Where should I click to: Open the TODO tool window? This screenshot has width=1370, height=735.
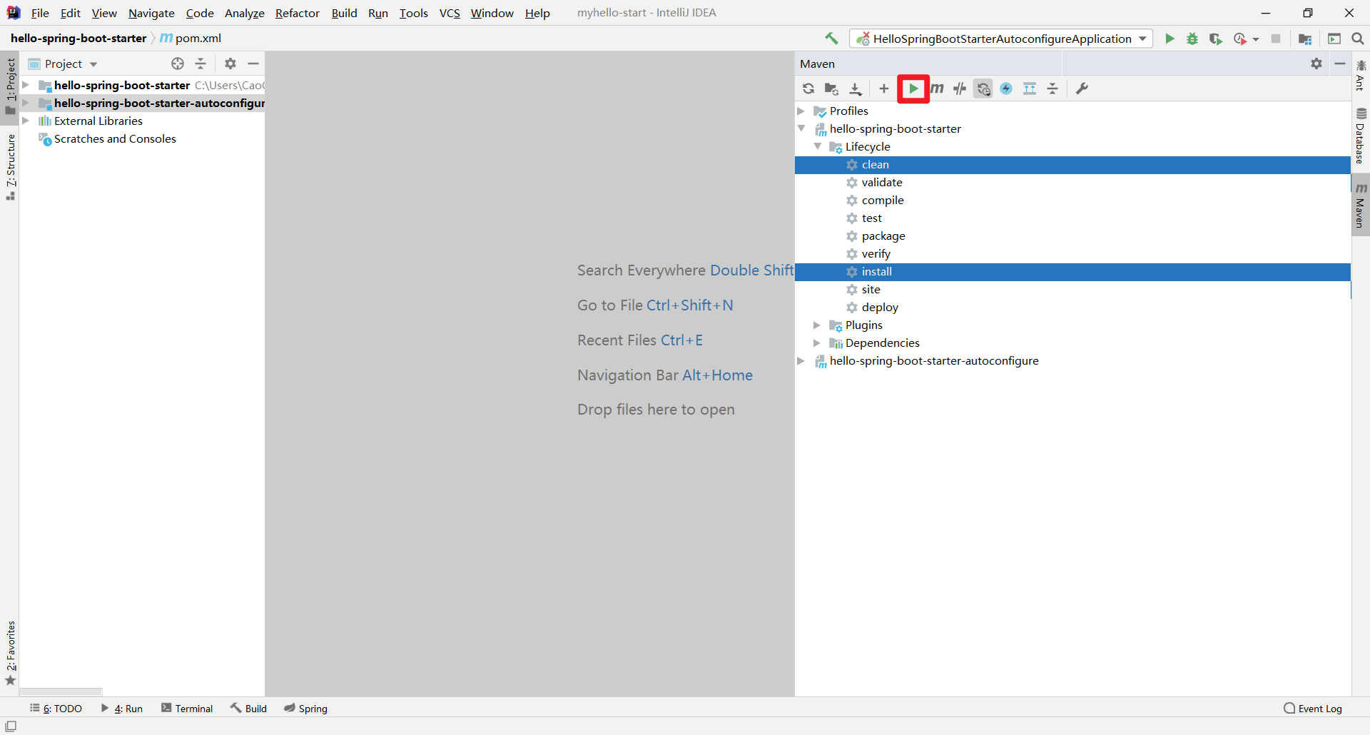pyautogui.click(x=56, y=709)
